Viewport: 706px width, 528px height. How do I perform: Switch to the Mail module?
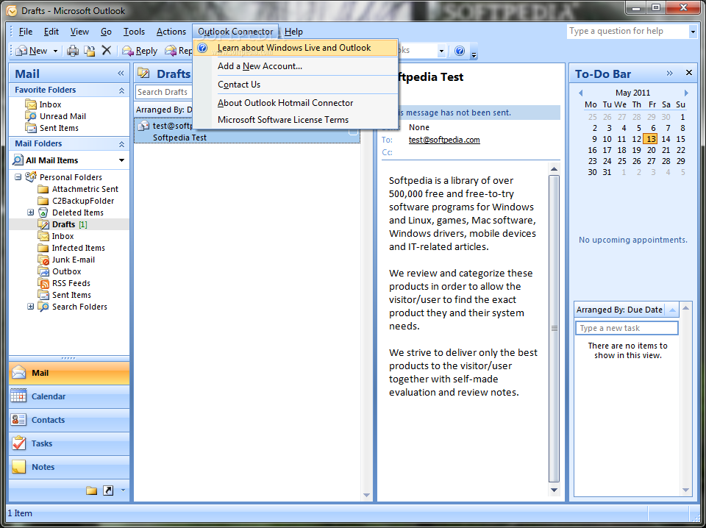click(69, 373)
